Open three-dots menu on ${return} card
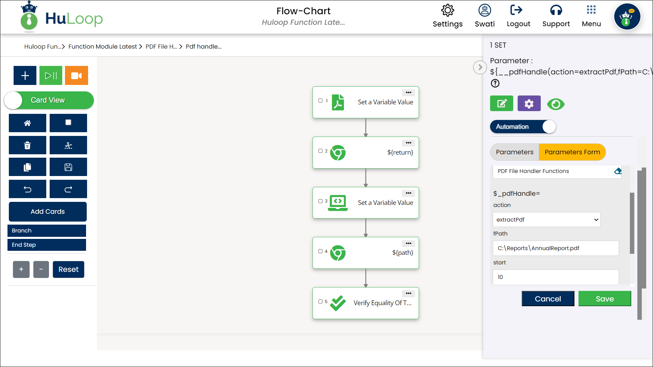This screenshot has width=653, height=367. (408, 143)
